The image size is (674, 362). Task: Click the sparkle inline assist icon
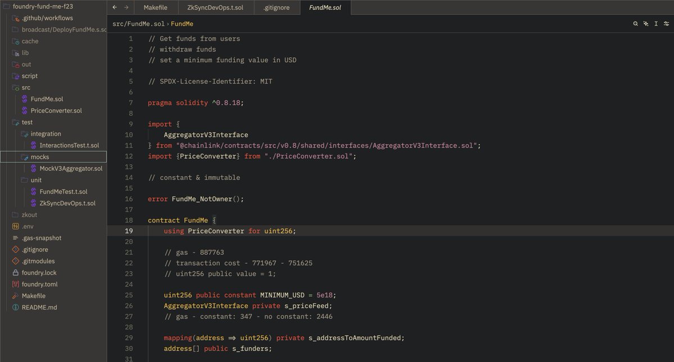point(646,24)
